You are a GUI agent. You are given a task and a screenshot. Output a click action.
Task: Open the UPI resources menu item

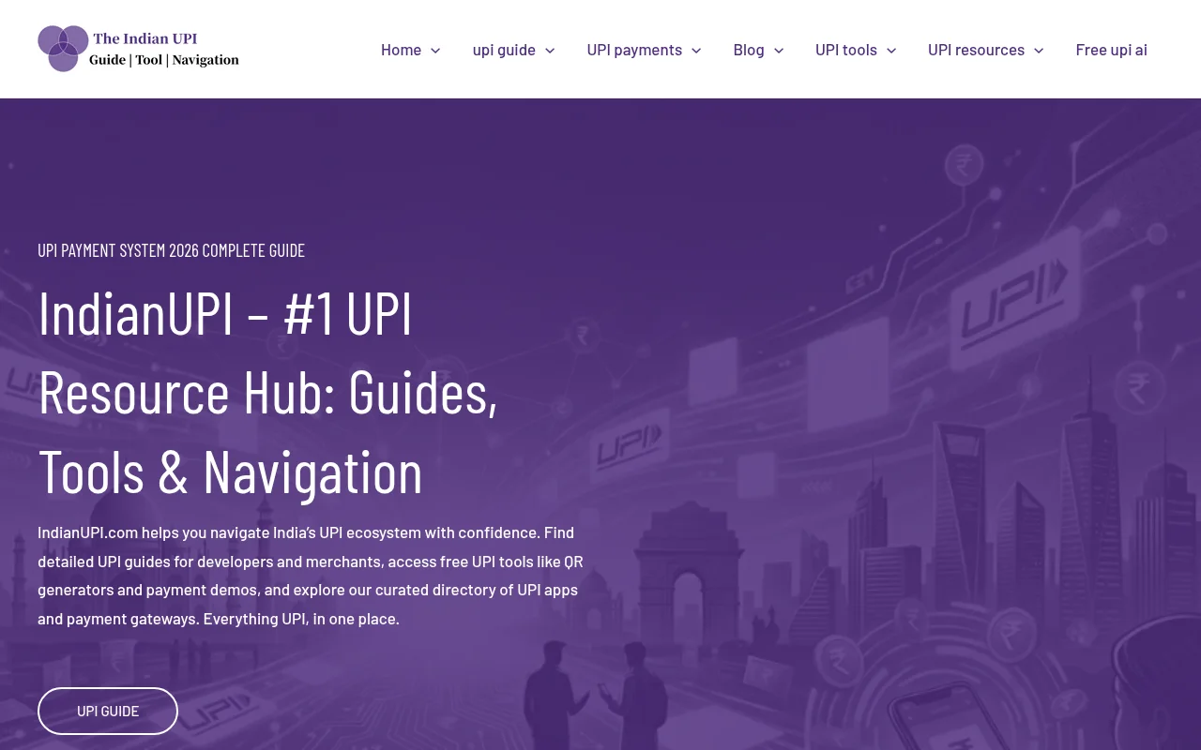coord(976,49)
